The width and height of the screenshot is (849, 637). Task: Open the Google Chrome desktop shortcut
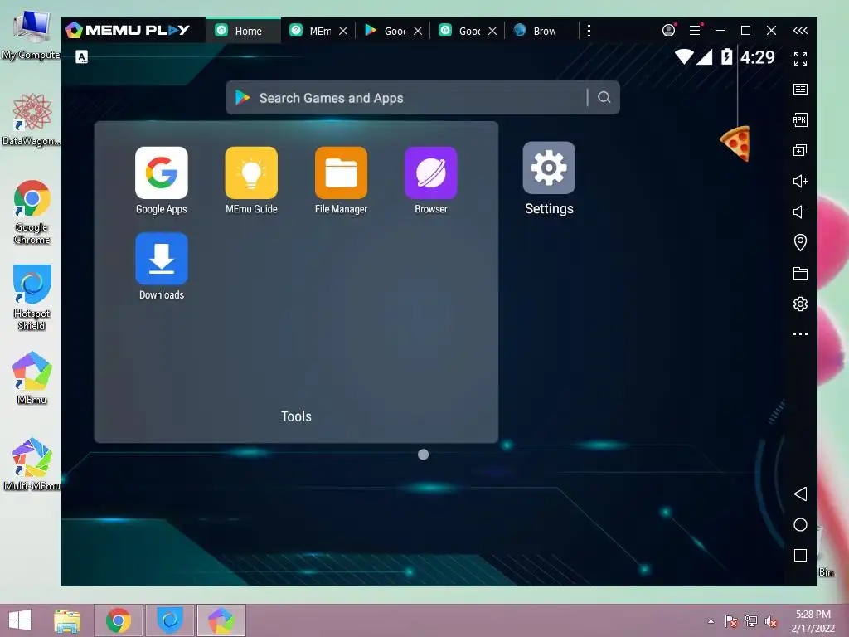[32, 212]
